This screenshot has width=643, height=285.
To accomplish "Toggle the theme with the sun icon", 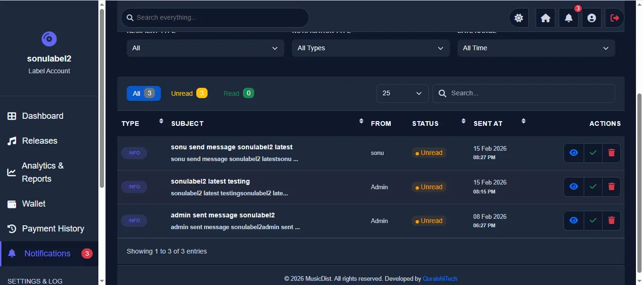I will pos(519,18).
